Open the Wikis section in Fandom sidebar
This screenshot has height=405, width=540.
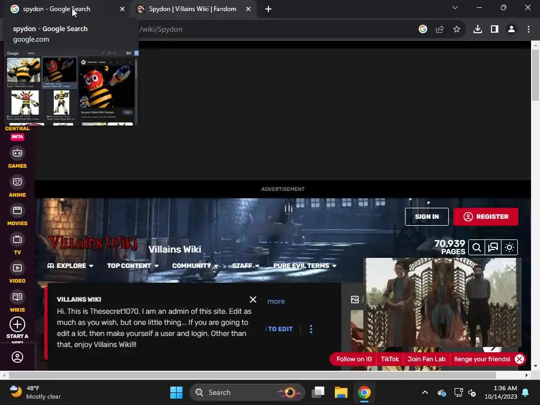click(17, 302)
